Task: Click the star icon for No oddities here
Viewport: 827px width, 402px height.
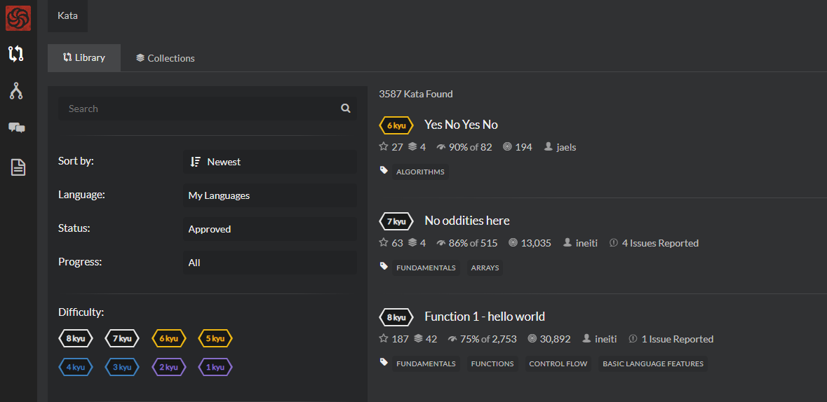Action: (x=384, y=243)
